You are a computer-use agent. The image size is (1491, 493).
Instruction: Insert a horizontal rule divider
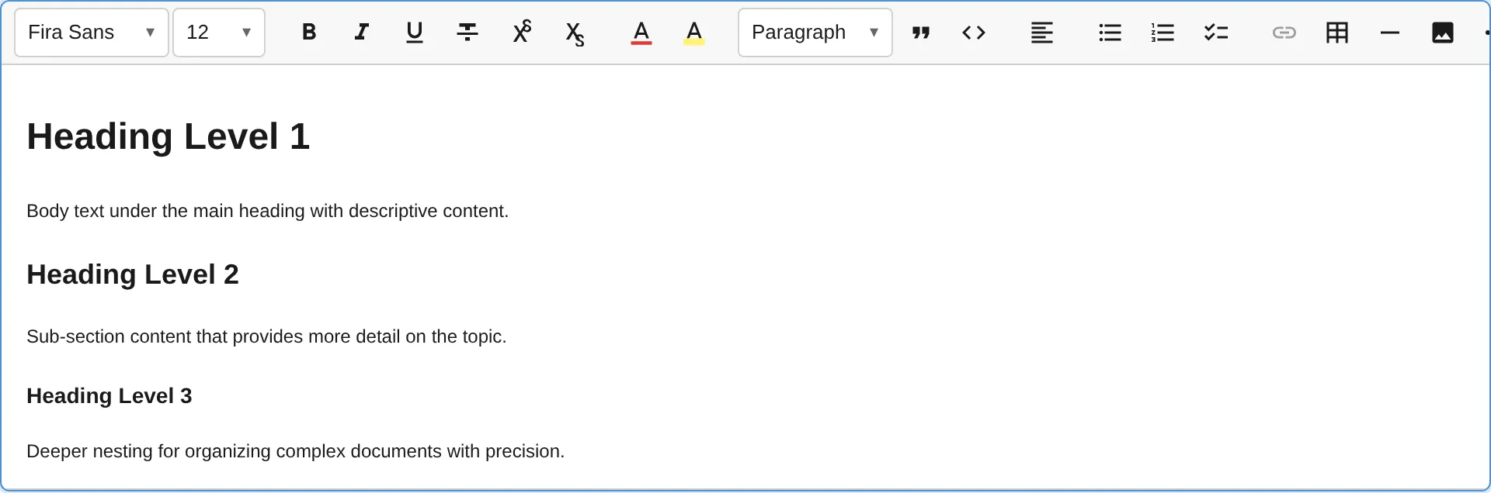click(1389, 33)
